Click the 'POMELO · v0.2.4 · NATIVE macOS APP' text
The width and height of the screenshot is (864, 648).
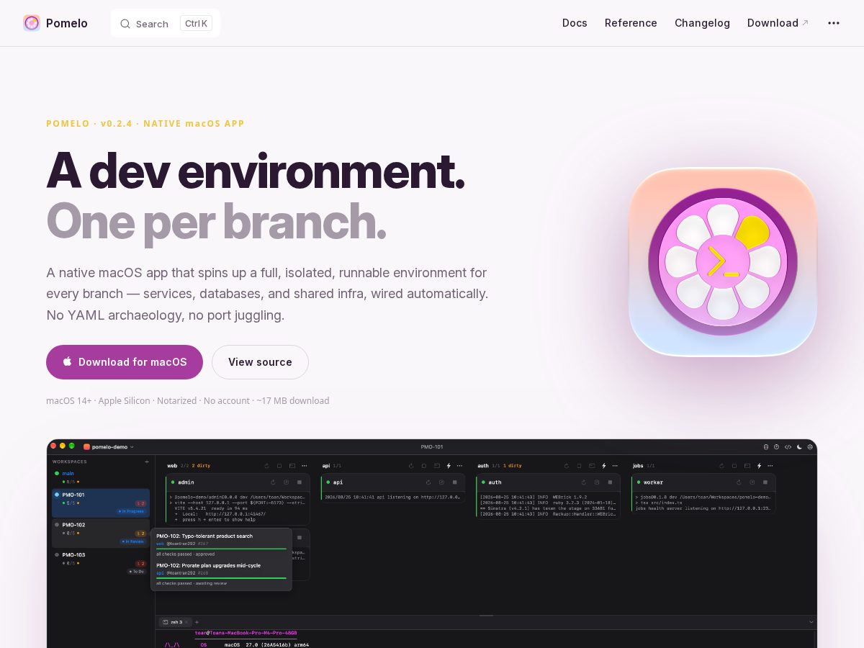click(x=145, y=124)
